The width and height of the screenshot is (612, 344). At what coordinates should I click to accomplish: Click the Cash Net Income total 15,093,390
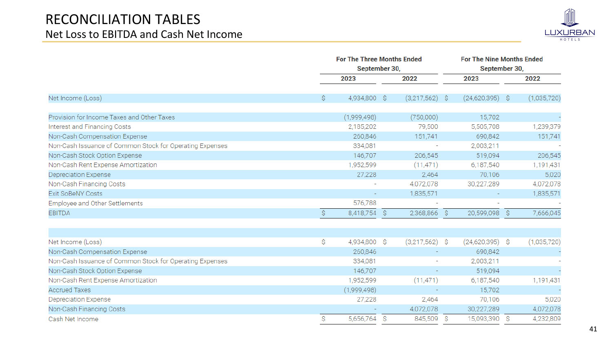click(x=483, y=319)
